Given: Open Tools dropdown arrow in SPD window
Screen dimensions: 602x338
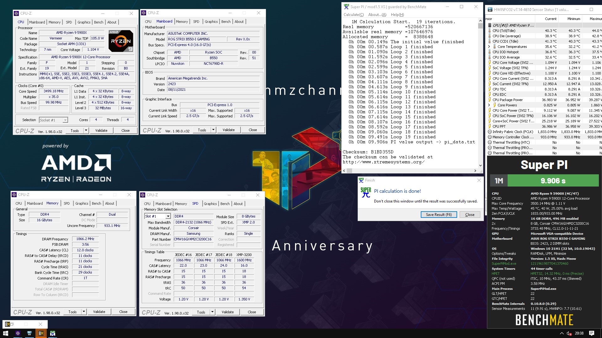Looking at the screenshot, I should pos(212,312).
